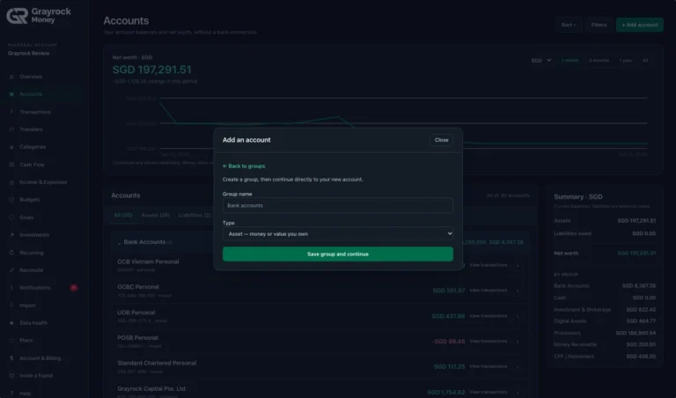This screenshot has height=398, width=676.
Task: Open Income & Expenses sidebar icon
Action: 11,182
